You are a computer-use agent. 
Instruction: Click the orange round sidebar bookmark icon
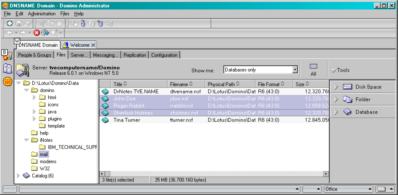pyautogui.click(x=7, y=82)
